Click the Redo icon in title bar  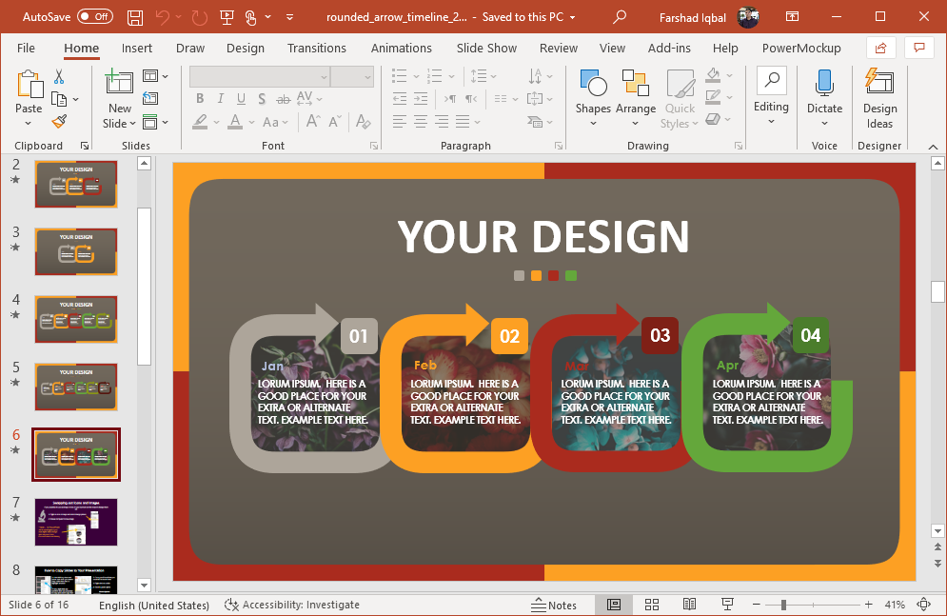pos(199,17)
